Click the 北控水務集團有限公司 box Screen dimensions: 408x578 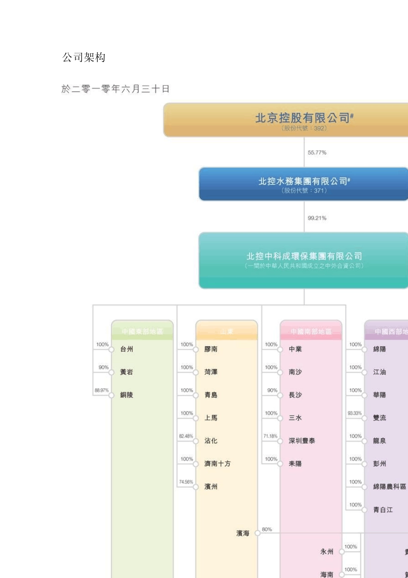(303, 184)
